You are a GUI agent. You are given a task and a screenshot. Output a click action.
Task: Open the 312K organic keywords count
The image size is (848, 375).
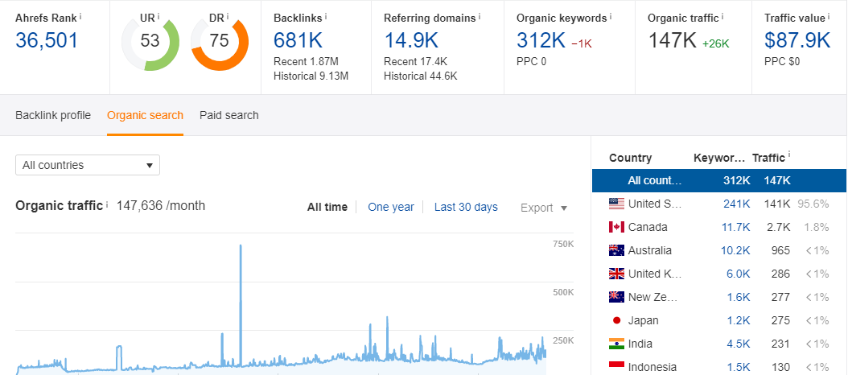tap(541, 40)
